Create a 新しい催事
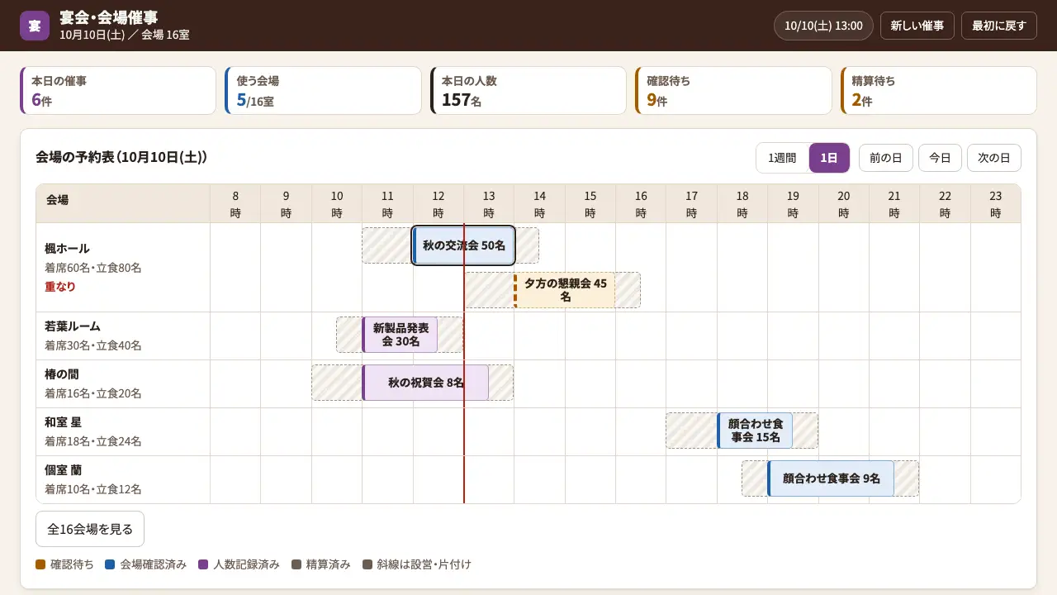This screenshot has height=595, width=1057. pyautogui.click(x=917, y=26)
